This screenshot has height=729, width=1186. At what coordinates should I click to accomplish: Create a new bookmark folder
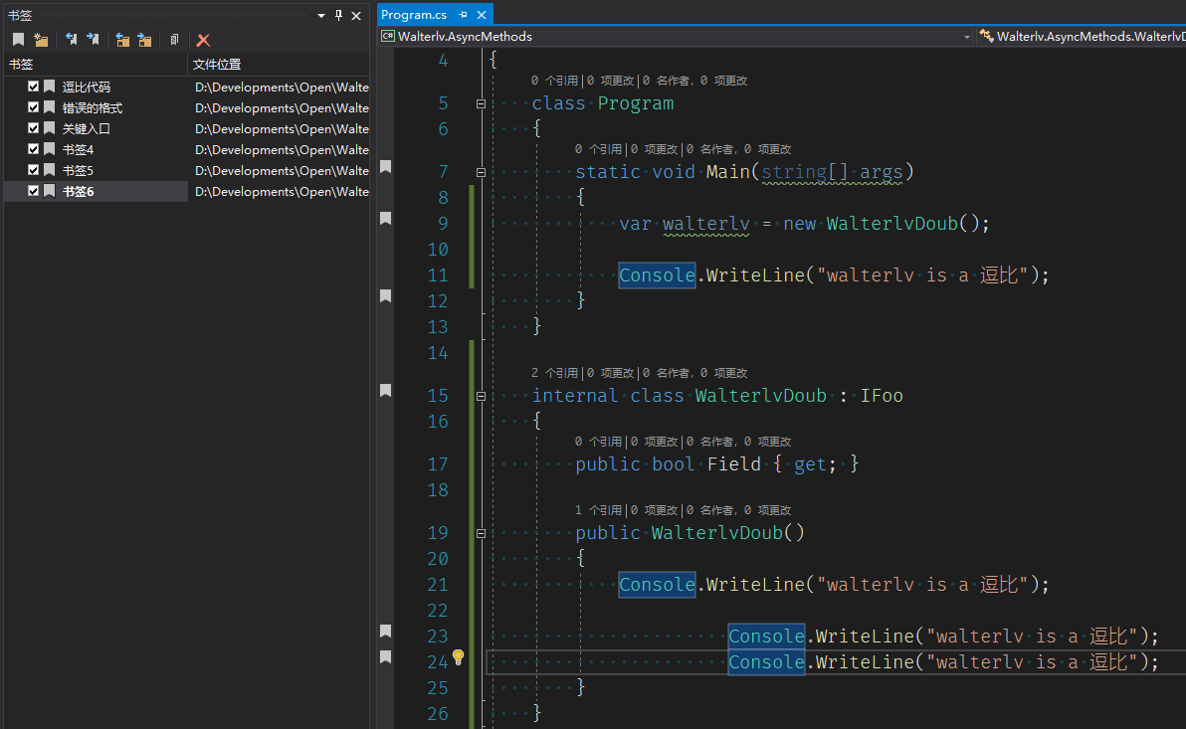point(41,40)
